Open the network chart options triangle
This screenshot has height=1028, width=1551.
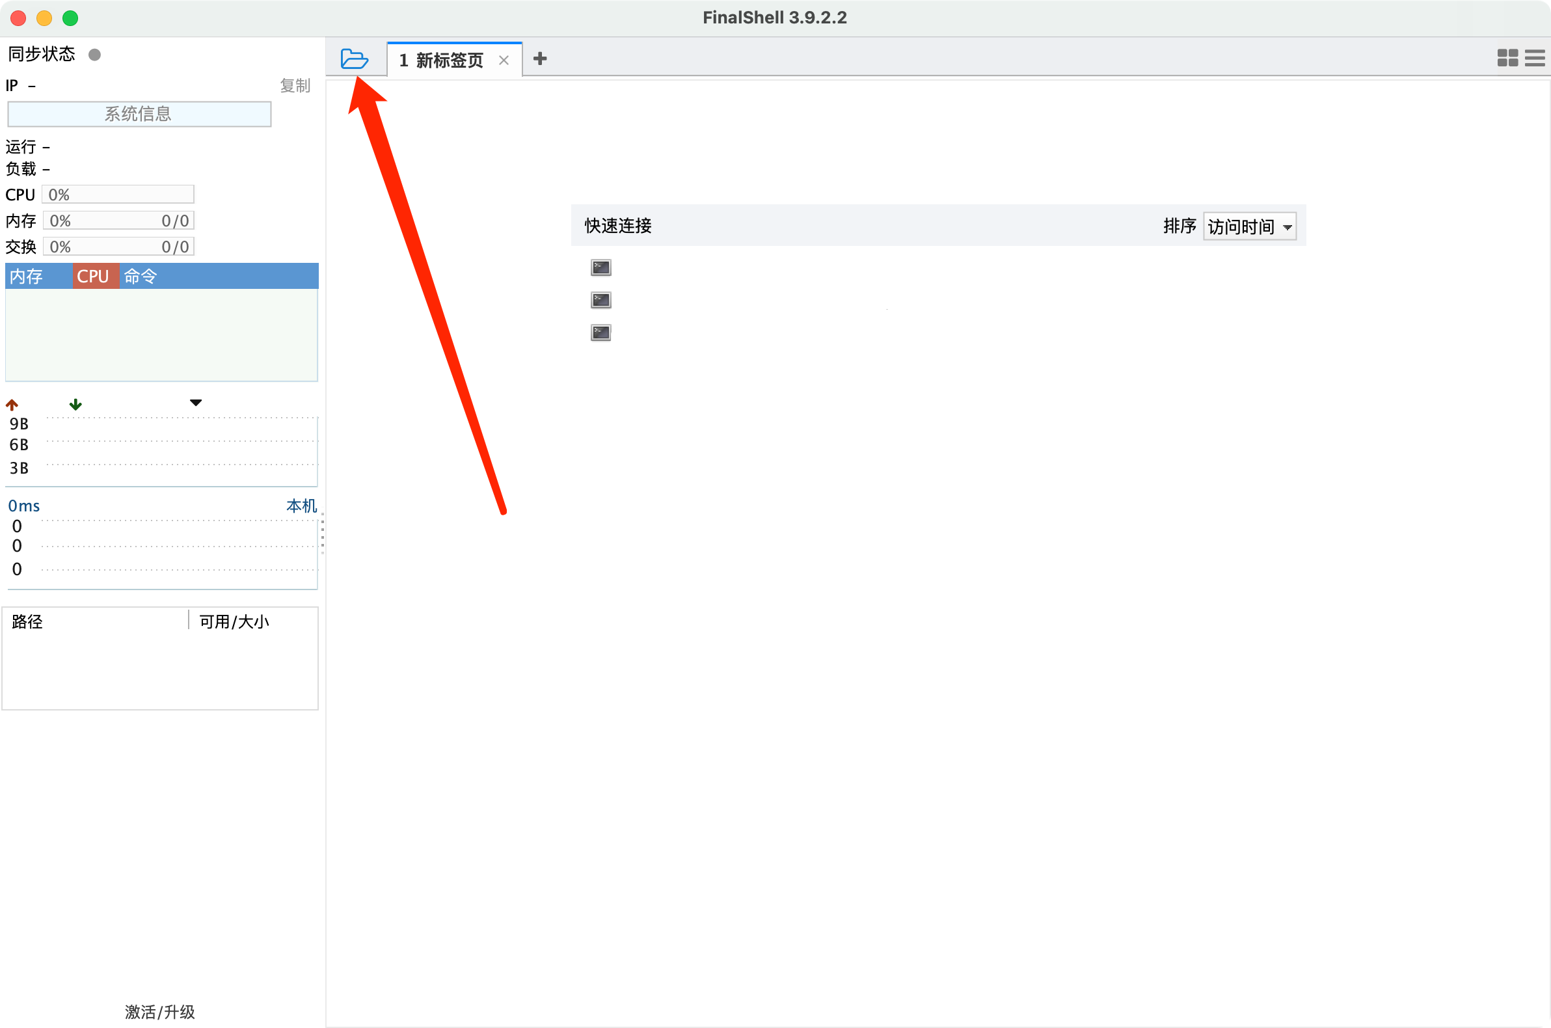click(x=195, y=402)
